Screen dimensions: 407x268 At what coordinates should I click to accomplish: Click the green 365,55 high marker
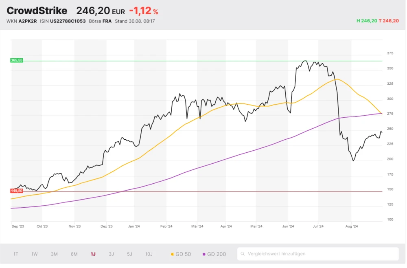tap(17, 60)
